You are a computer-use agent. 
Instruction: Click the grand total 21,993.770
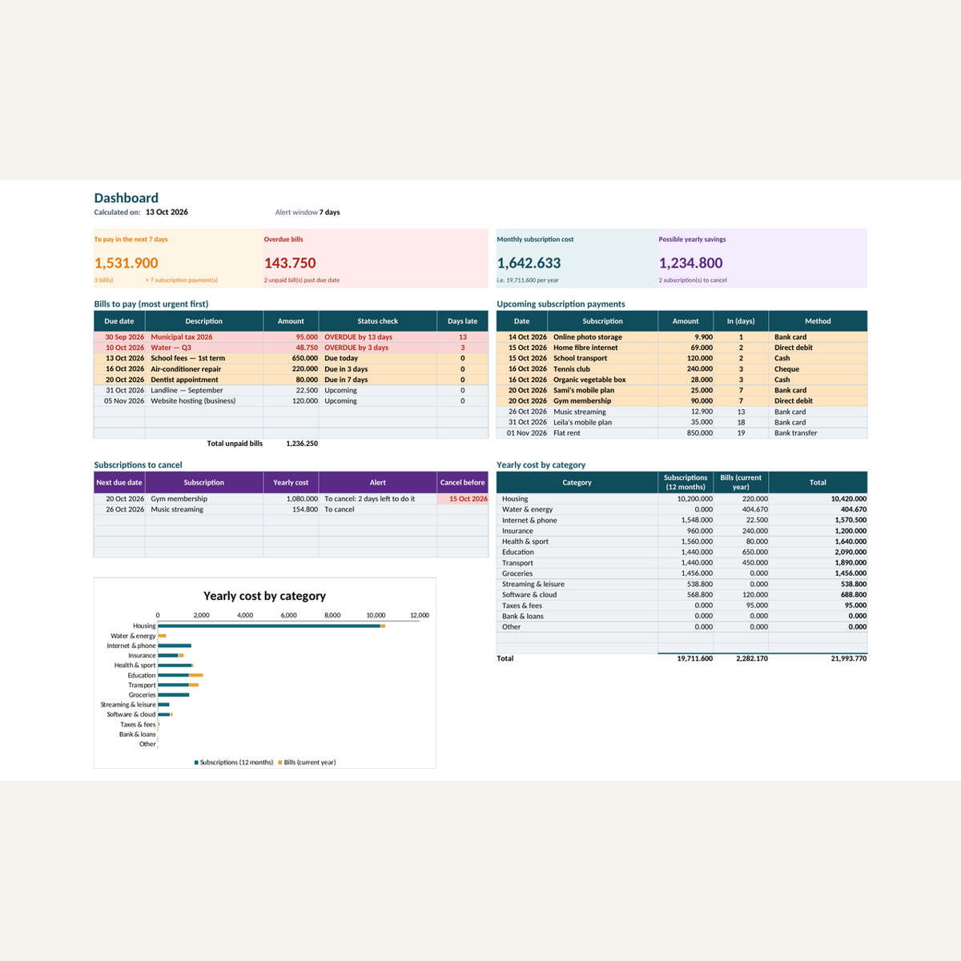coord(848,658)
